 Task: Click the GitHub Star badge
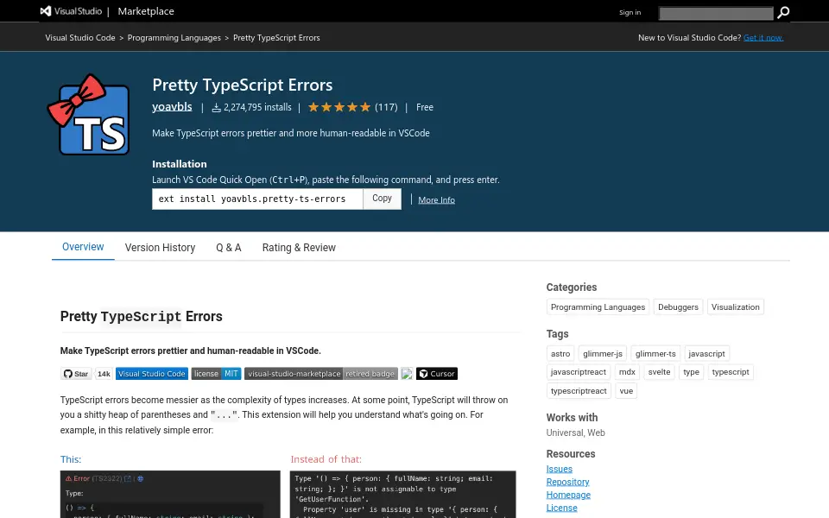76,374
